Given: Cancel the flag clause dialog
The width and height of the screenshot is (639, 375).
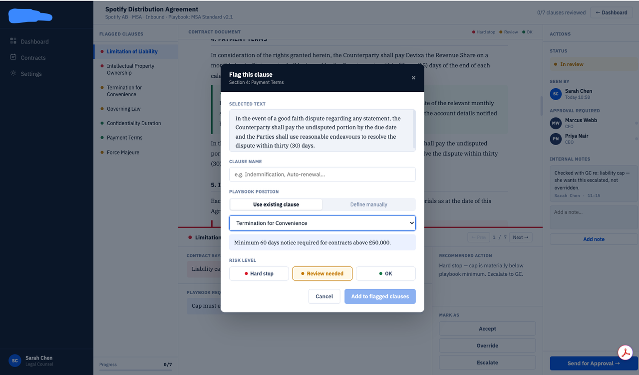Looking at the screenshot, I should pos(324,296).
